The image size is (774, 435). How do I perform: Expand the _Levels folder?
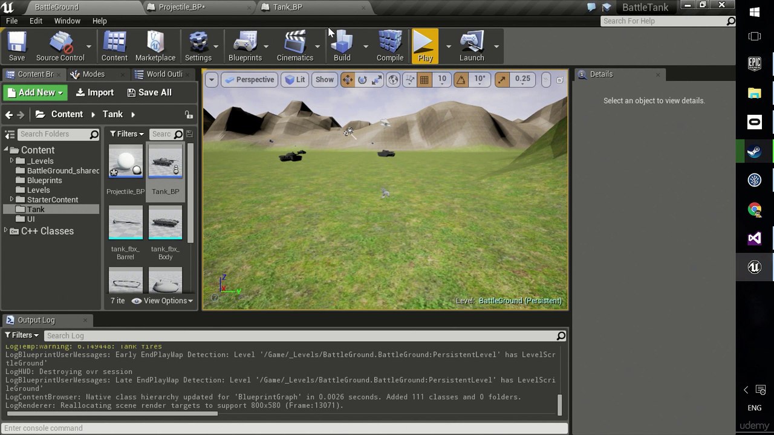click(x=11, y=161)
